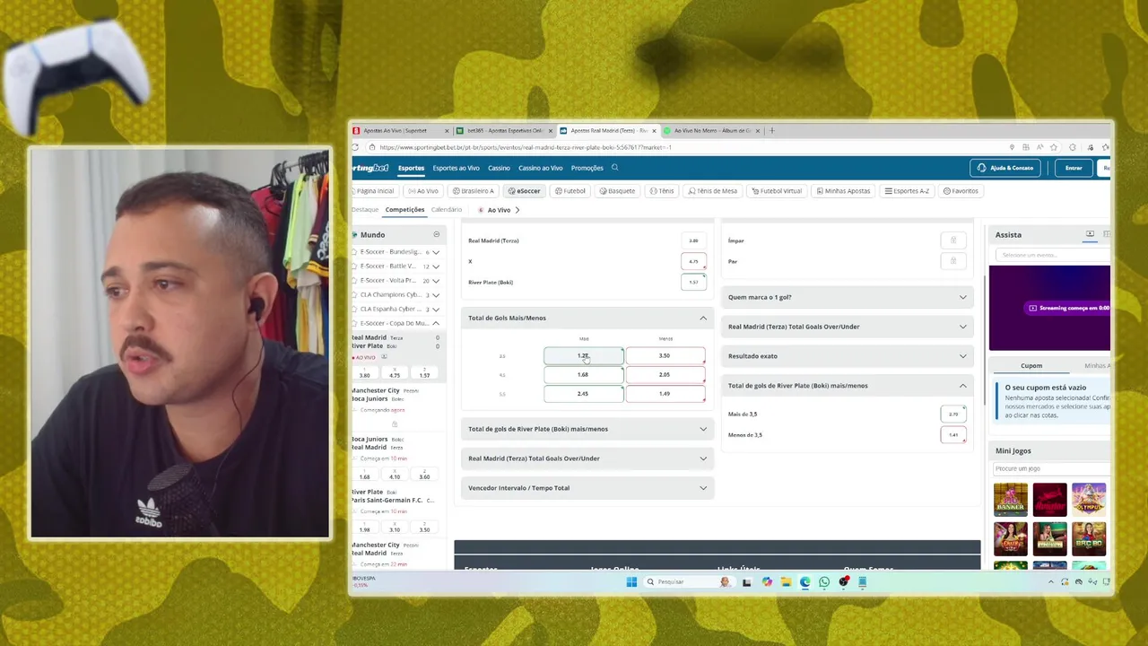Select the Tênis sport chip
Image resolution: width=1148 pixels, height=646 pixels.
point(661,191)
